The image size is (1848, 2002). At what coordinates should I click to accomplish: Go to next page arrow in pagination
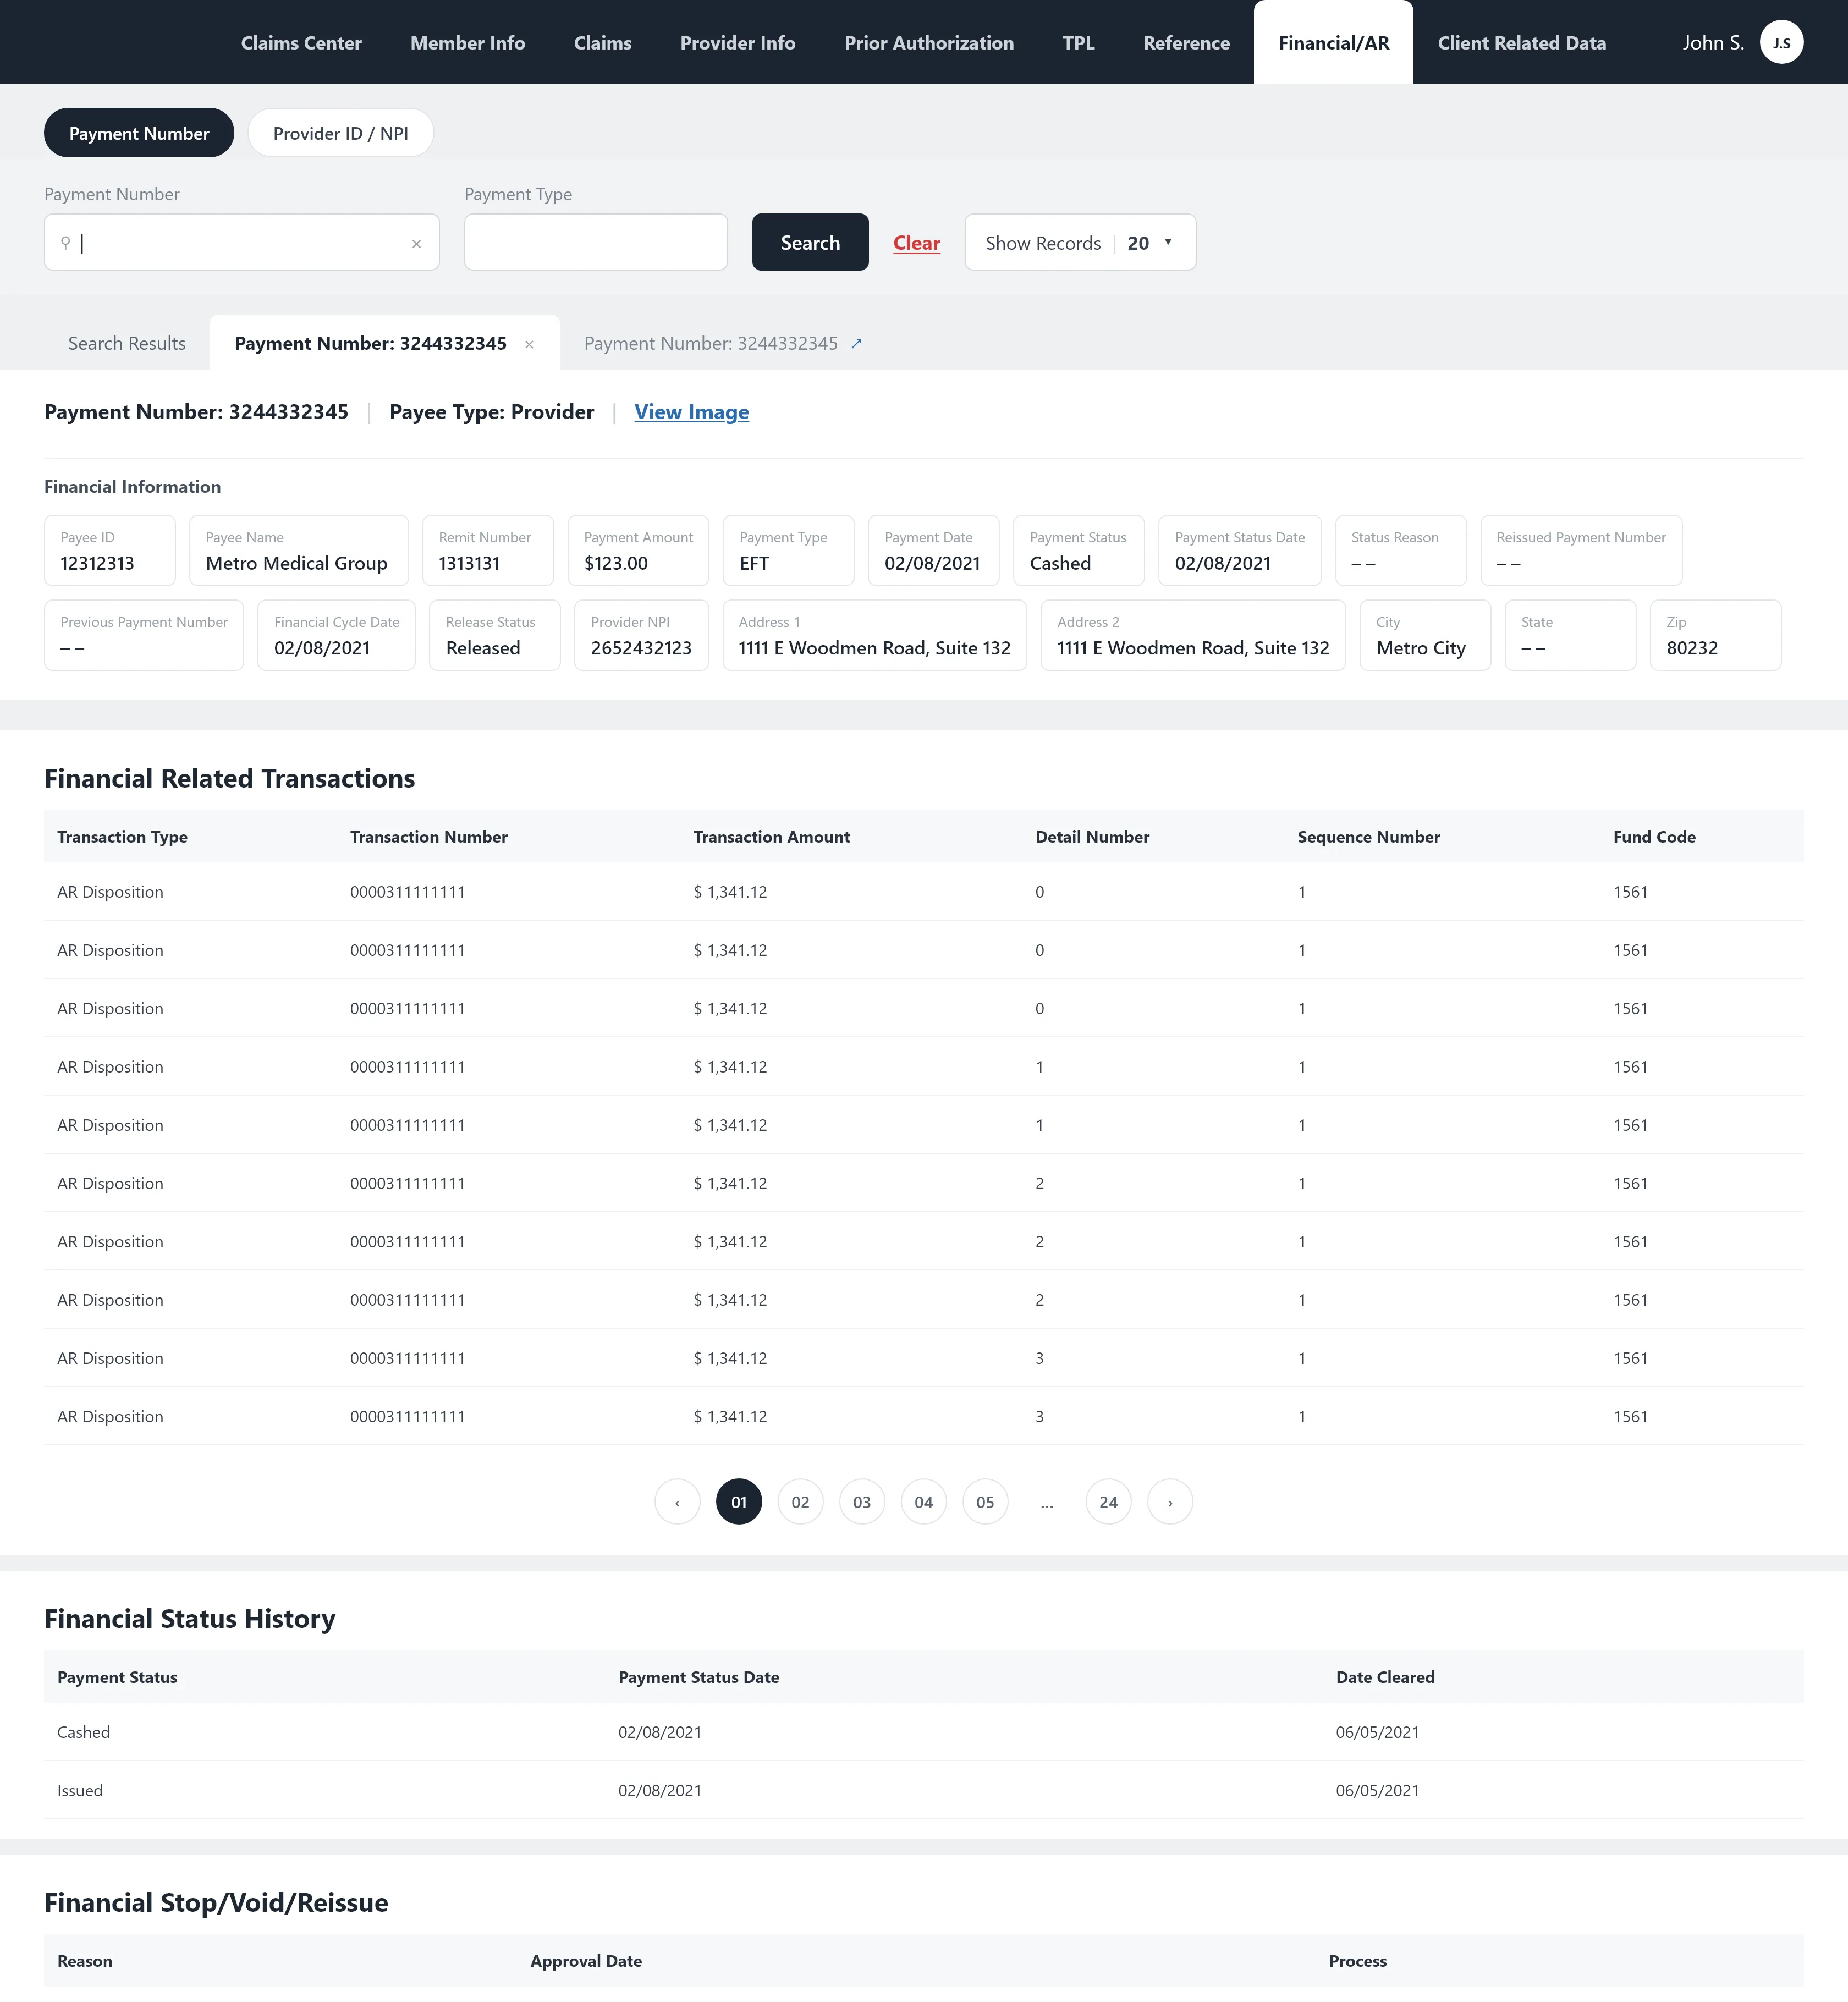tap(1170, 1502)
